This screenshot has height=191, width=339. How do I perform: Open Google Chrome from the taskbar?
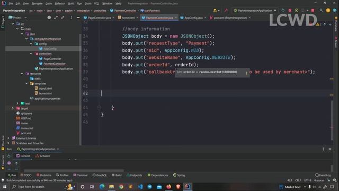pyautogui.click(x=121, y=187)
